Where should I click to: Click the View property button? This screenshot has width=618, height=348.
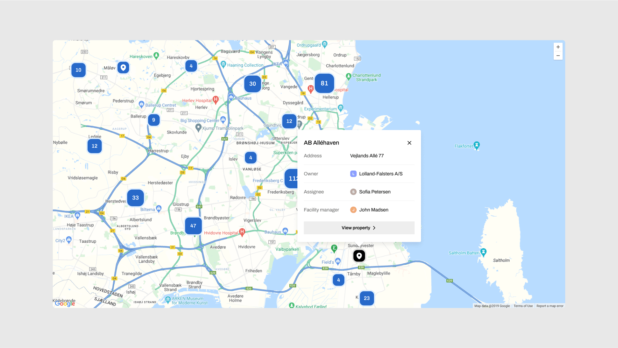(x=359, y=228)
